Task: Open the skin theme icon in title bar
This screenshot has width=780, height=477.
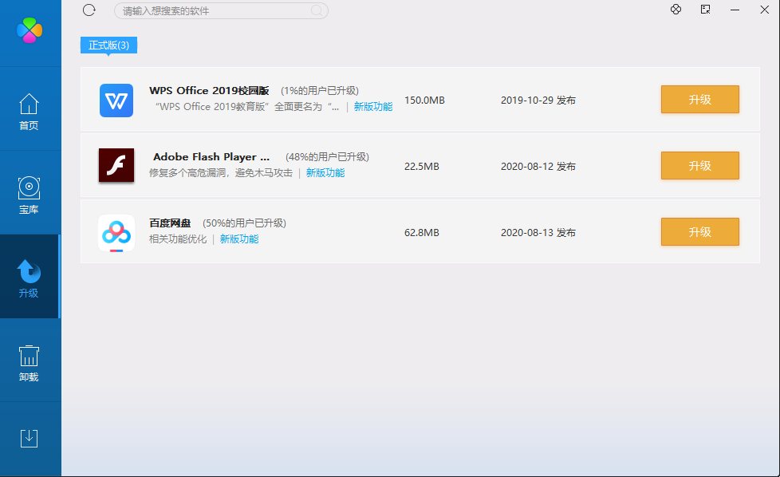Action: coord(676,10)
